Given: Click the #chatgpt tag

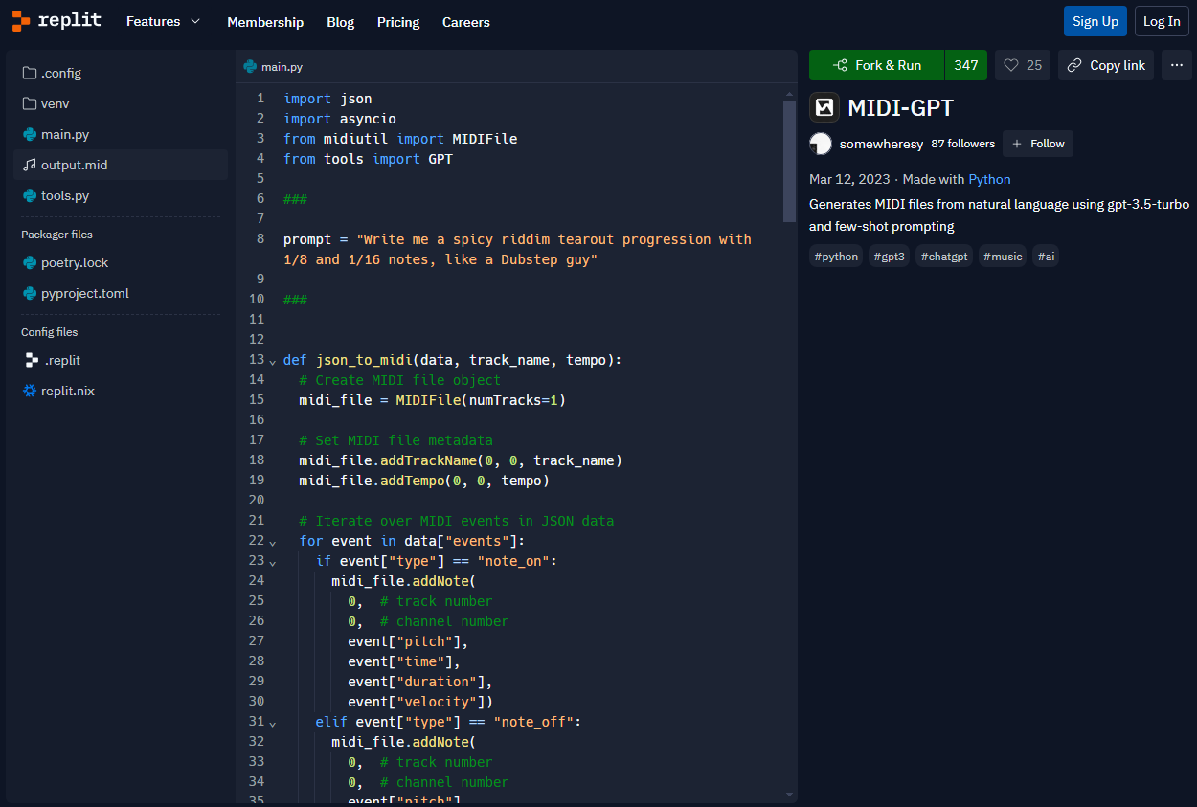Looking at the screenshot, I should 944,256.
